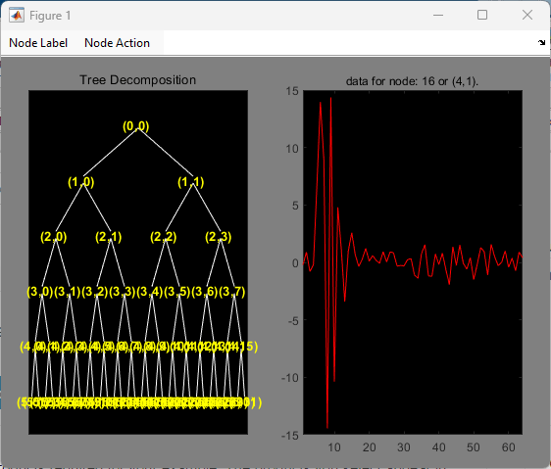Minimize the Figure 1 window

click(x=438, y=15)
